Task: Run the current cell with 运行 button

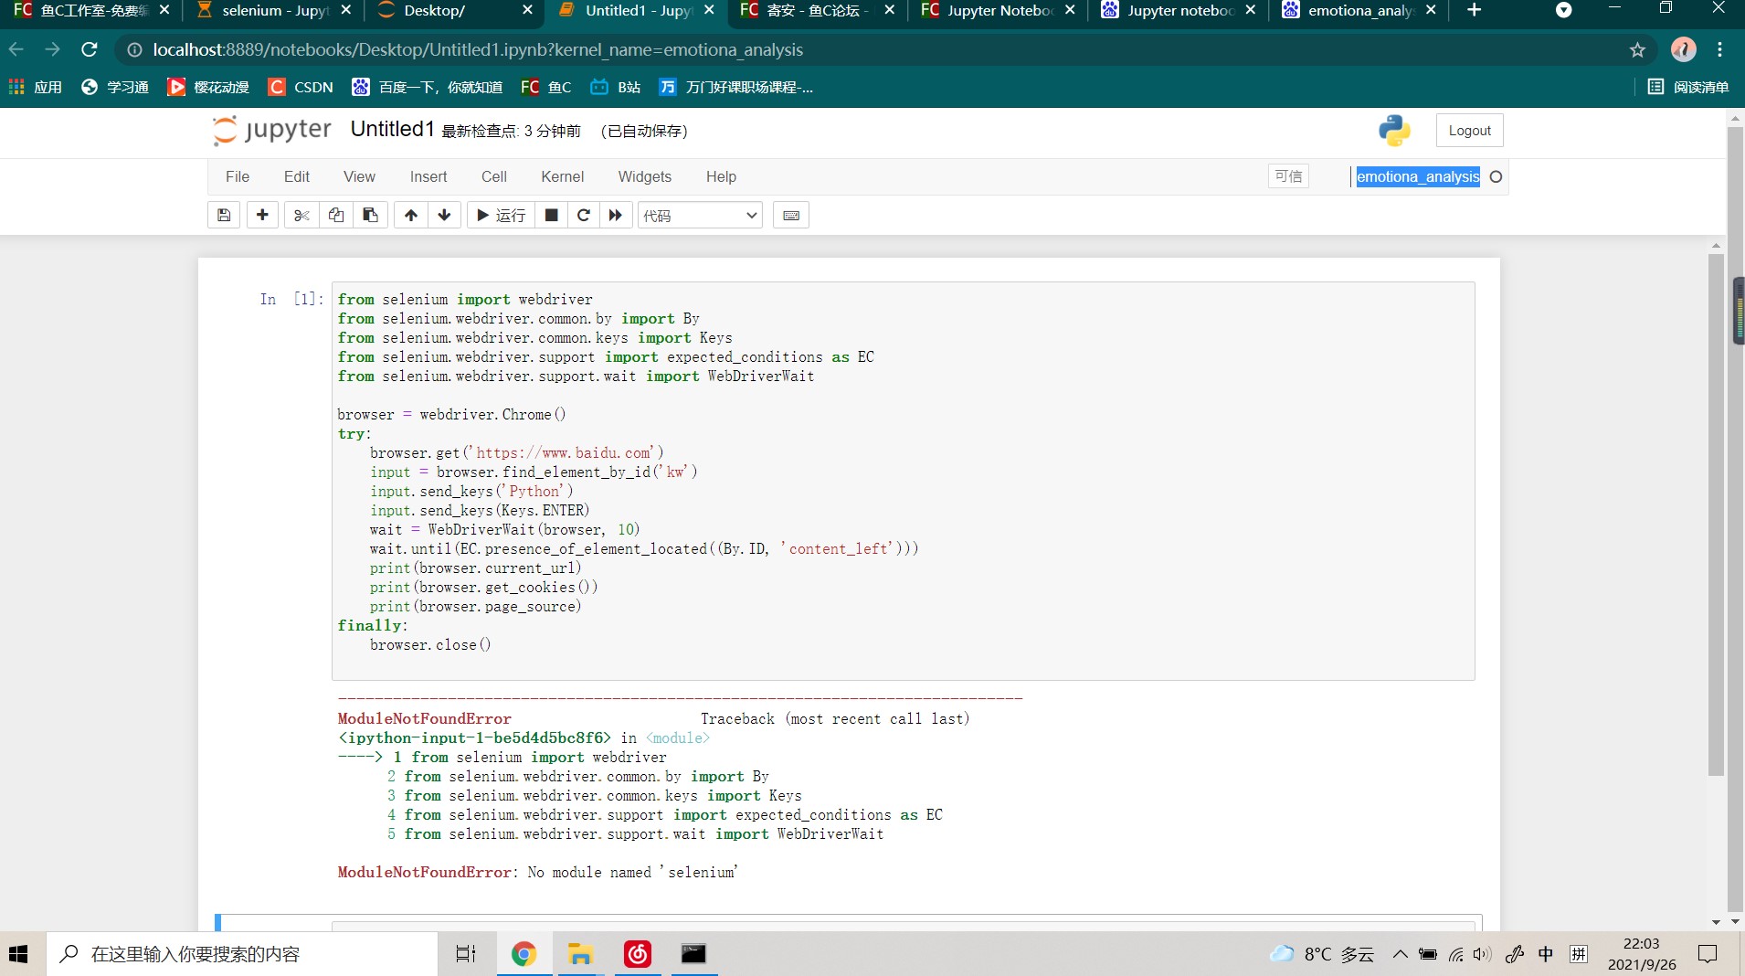Action: tap(501, 216)
